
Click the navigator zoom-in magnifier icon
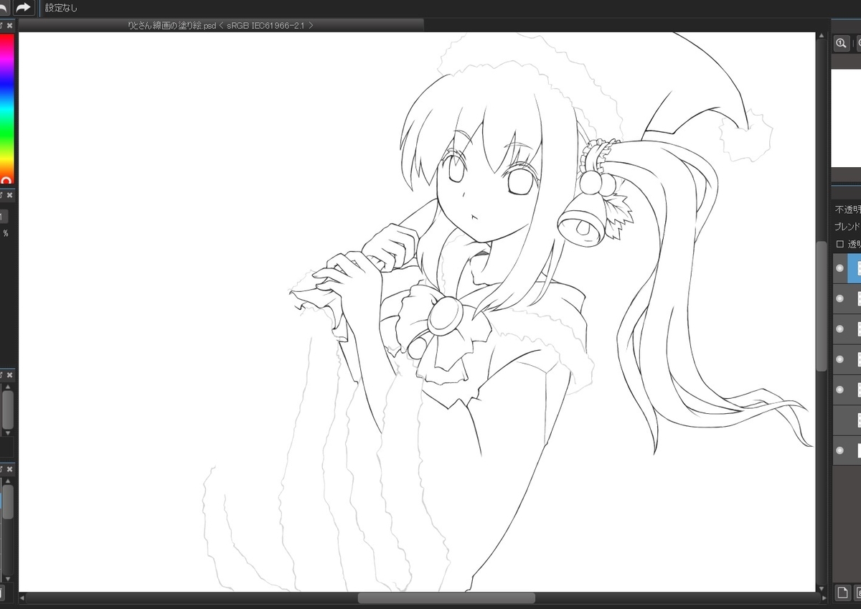[x=841, y=43]
